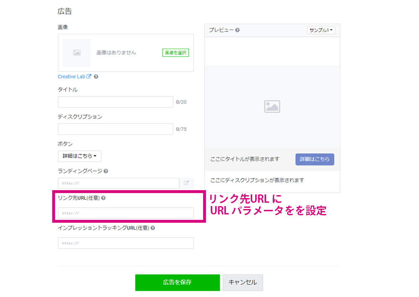Click the 画像はありません text
The height and width of the screenshot is (297, 419).
(116, 53)
